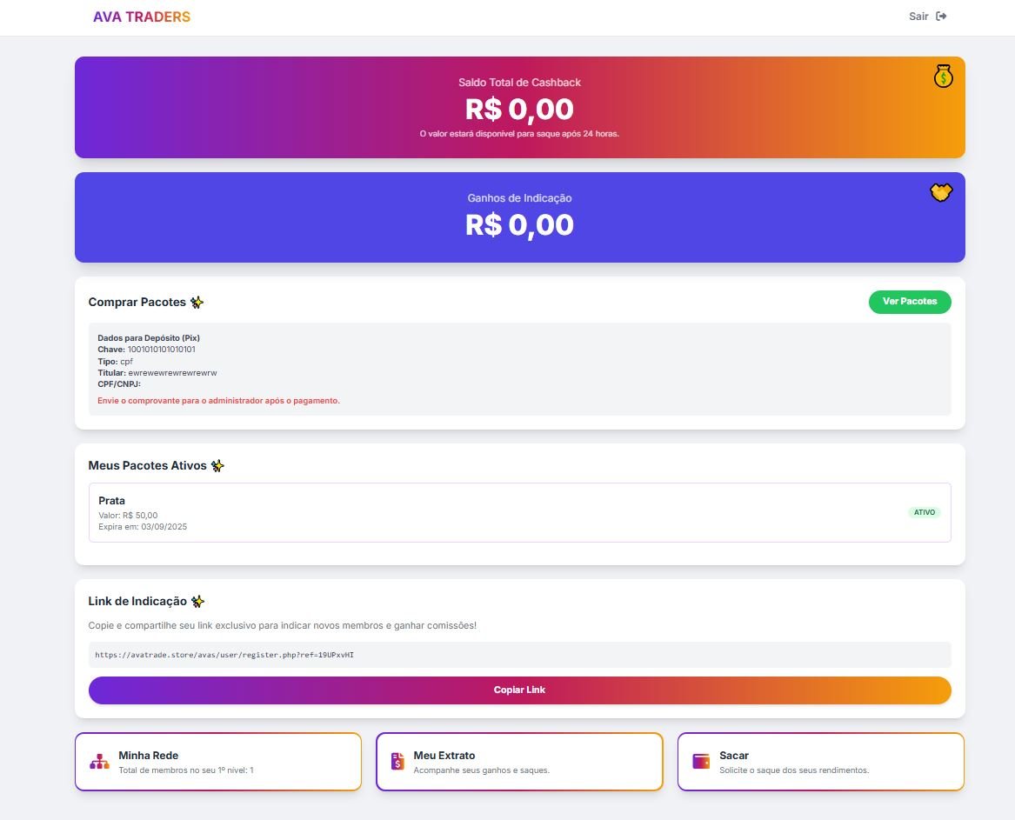The image size is (1015, 820).
Task: Click sparkle icon next to Meus Pacotes Ativos
Action: (x=217, y=466)
